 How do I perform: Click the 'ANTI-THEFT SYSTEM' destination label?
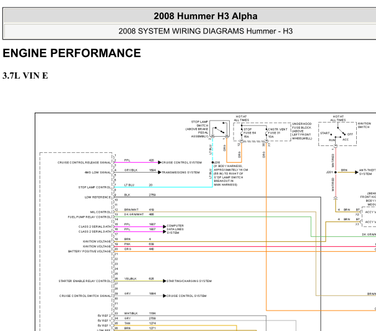(367, 172)
